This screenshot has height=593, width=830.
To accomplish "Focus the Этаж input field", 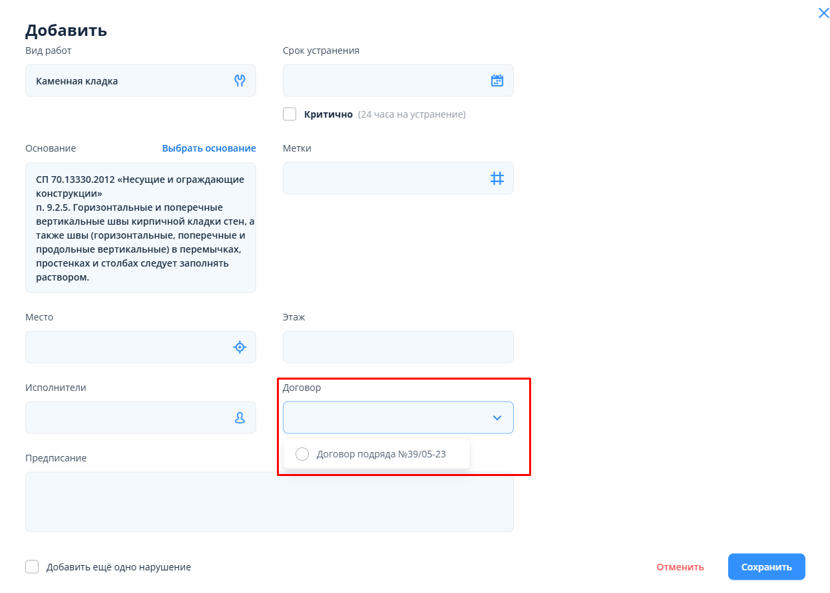I will pos(397,347).
